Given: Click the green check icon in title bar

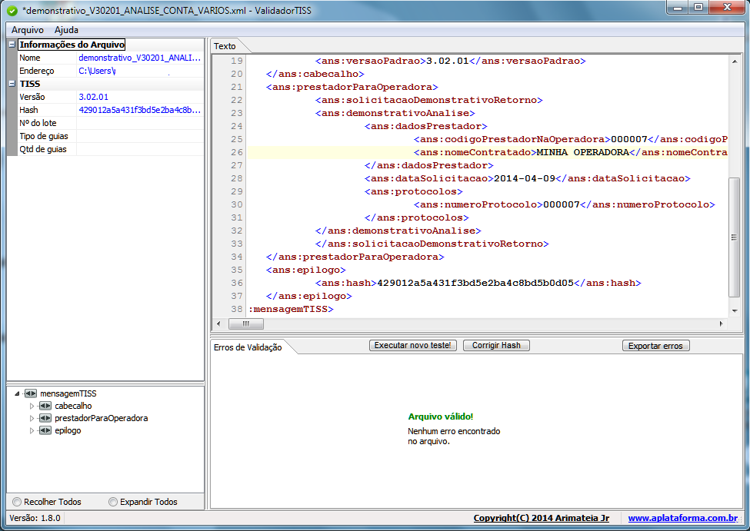Looking at the screenshot, I should click(x=12, y=11).
